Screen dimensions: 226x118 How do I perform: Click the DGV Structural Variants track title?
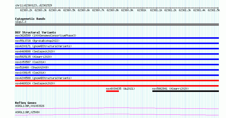(x=36, y=32)
